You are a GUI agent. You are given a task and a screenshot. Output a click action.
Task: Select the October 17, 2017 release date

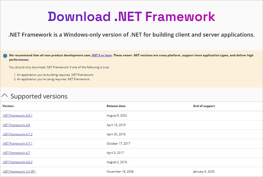click(x=118, y=143)
